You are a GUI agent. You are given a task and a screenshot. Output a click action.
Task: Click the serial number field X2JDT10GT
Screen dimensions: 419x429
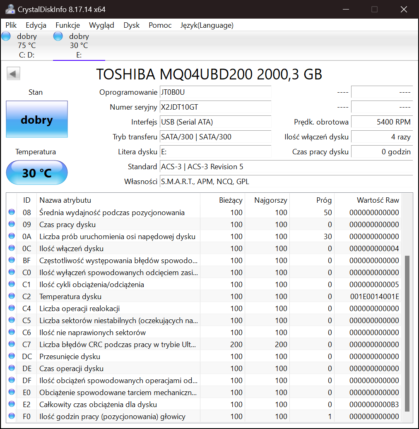(x=216, y=107)
